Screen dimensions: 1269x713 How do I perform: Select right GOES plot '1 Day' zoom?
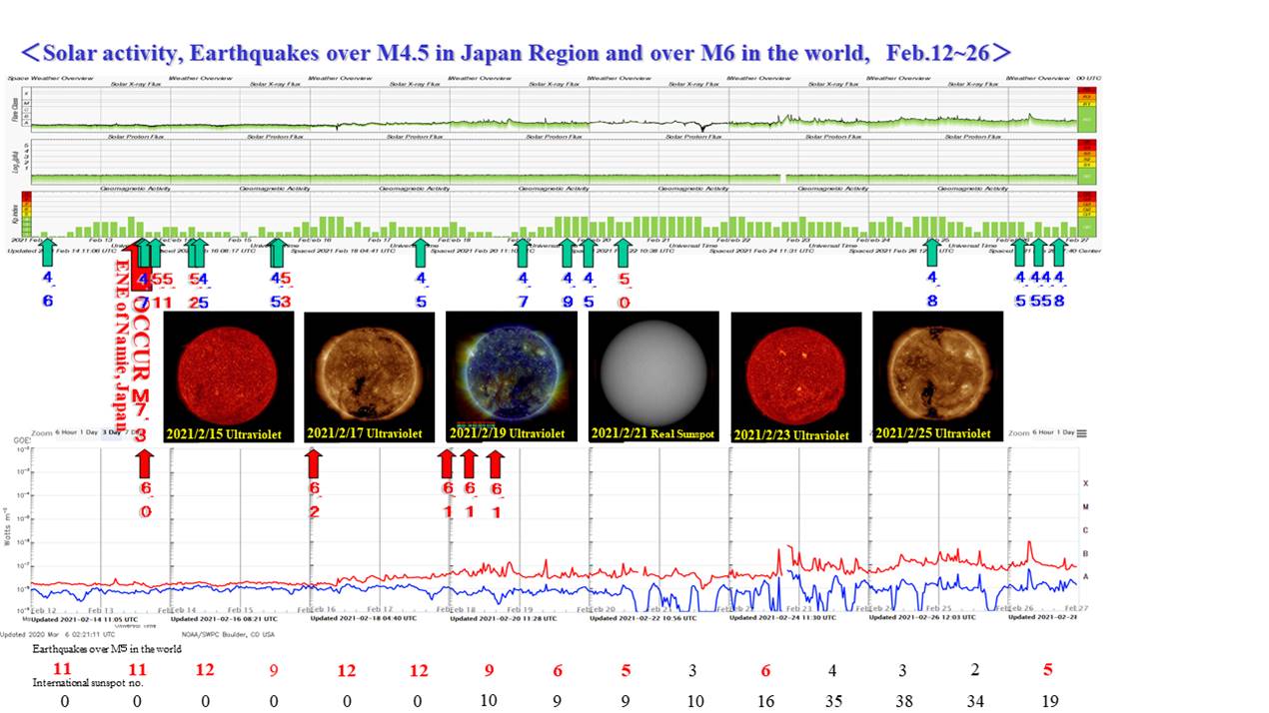(x=1066, y=432)
